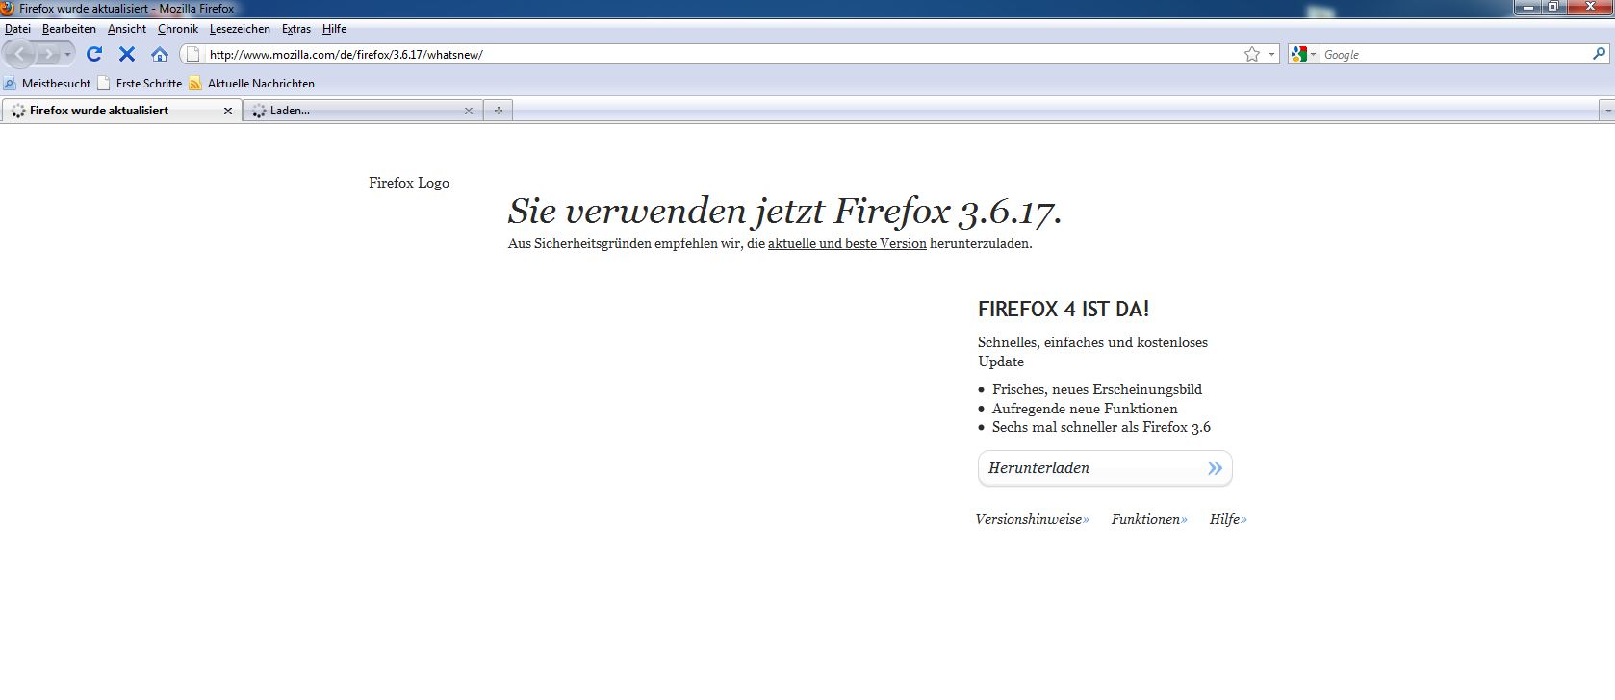Open the Versionshinweise link
The height and width of the screenshot is (700, 1615).
tap(1032, 519)
